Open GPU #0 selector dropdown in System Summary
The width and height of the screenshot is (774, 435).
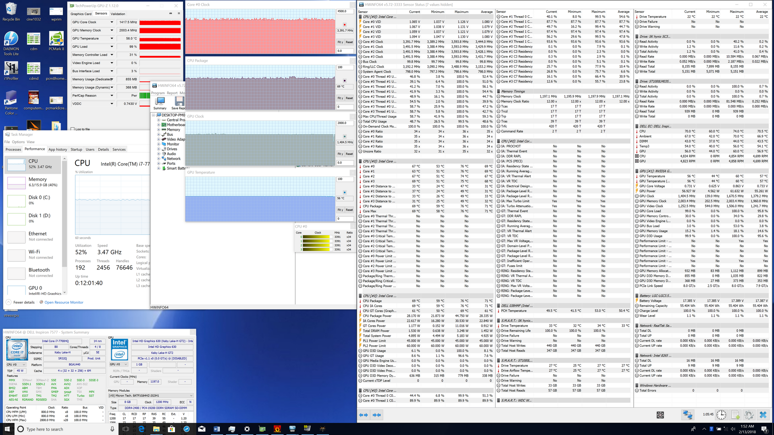click(x=119, y=365)
